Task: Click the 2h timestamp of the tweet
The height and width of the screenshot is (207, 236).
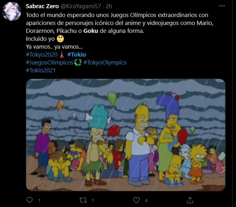Action: tap(109, 6)
